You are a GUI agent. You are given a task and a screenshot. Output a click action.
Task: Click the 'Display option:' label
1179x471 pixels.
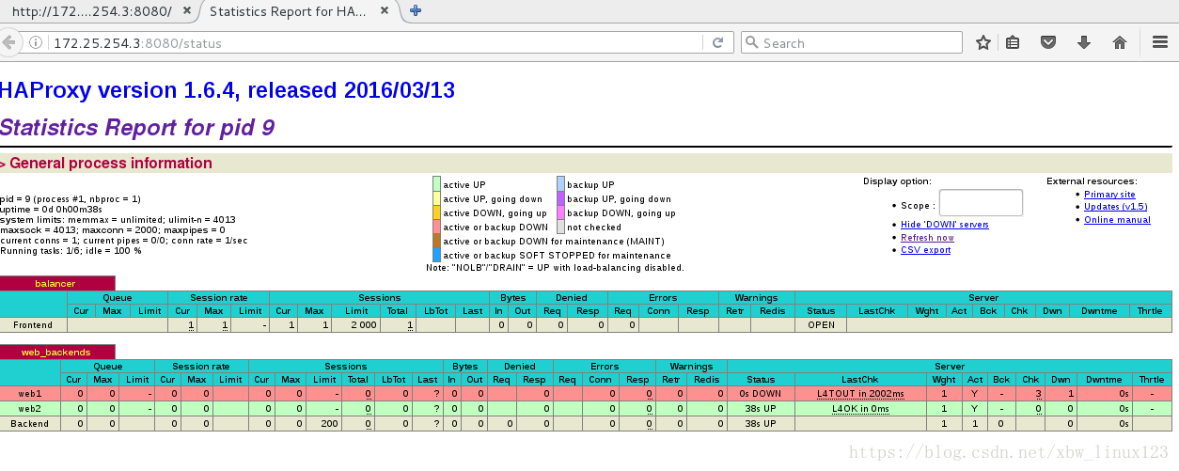click(x=897, y=181)
